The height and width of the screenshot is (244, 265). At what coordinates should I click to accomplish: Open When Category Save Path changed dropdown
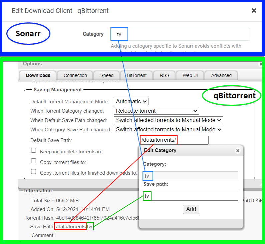tap(169, 129)
